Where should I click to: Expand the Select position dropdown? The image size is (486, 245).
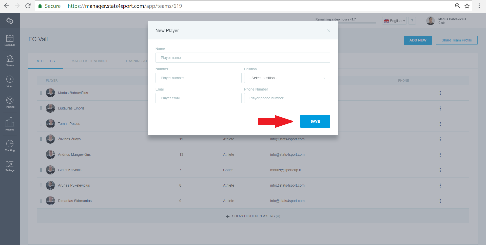[x=287, y=78]
